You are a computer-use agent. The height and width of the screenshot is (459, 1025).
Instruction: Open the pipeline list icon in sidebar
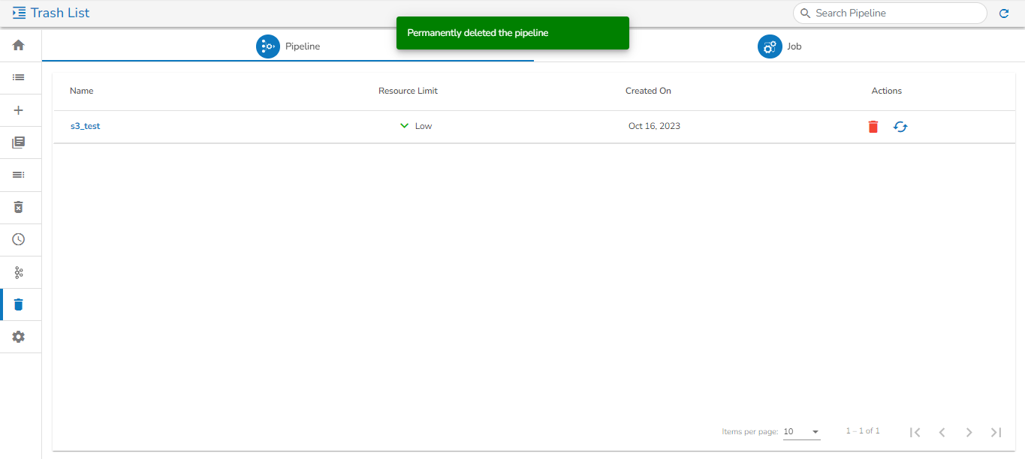(19, 77)
